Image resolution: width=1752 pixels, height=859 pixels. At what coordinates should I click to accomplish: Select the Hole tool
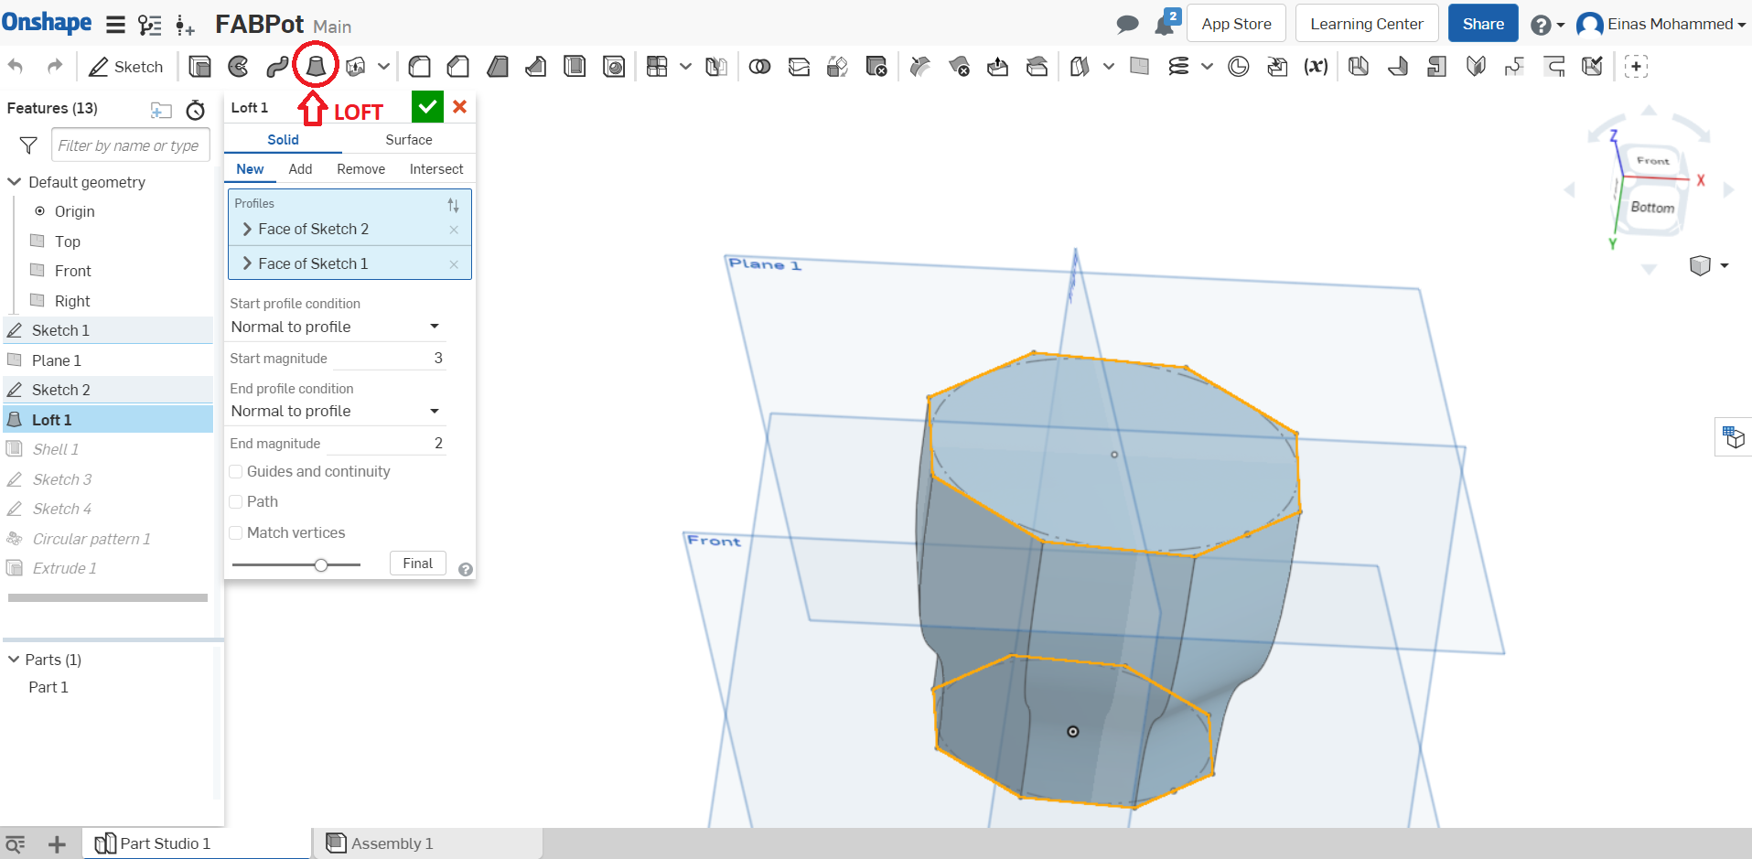614,67
